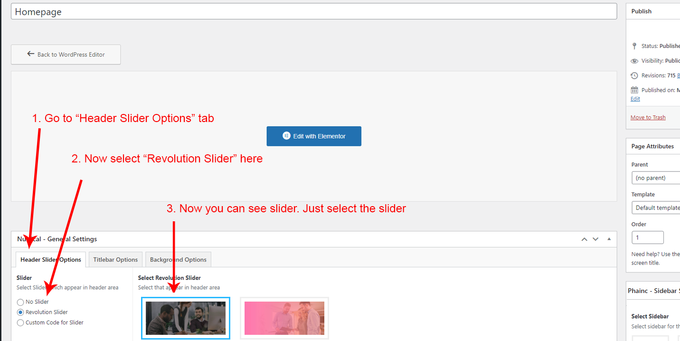Click the Published on calendar icon
The height and width of the screenshot is (341, 680).
tap(634, 90)
